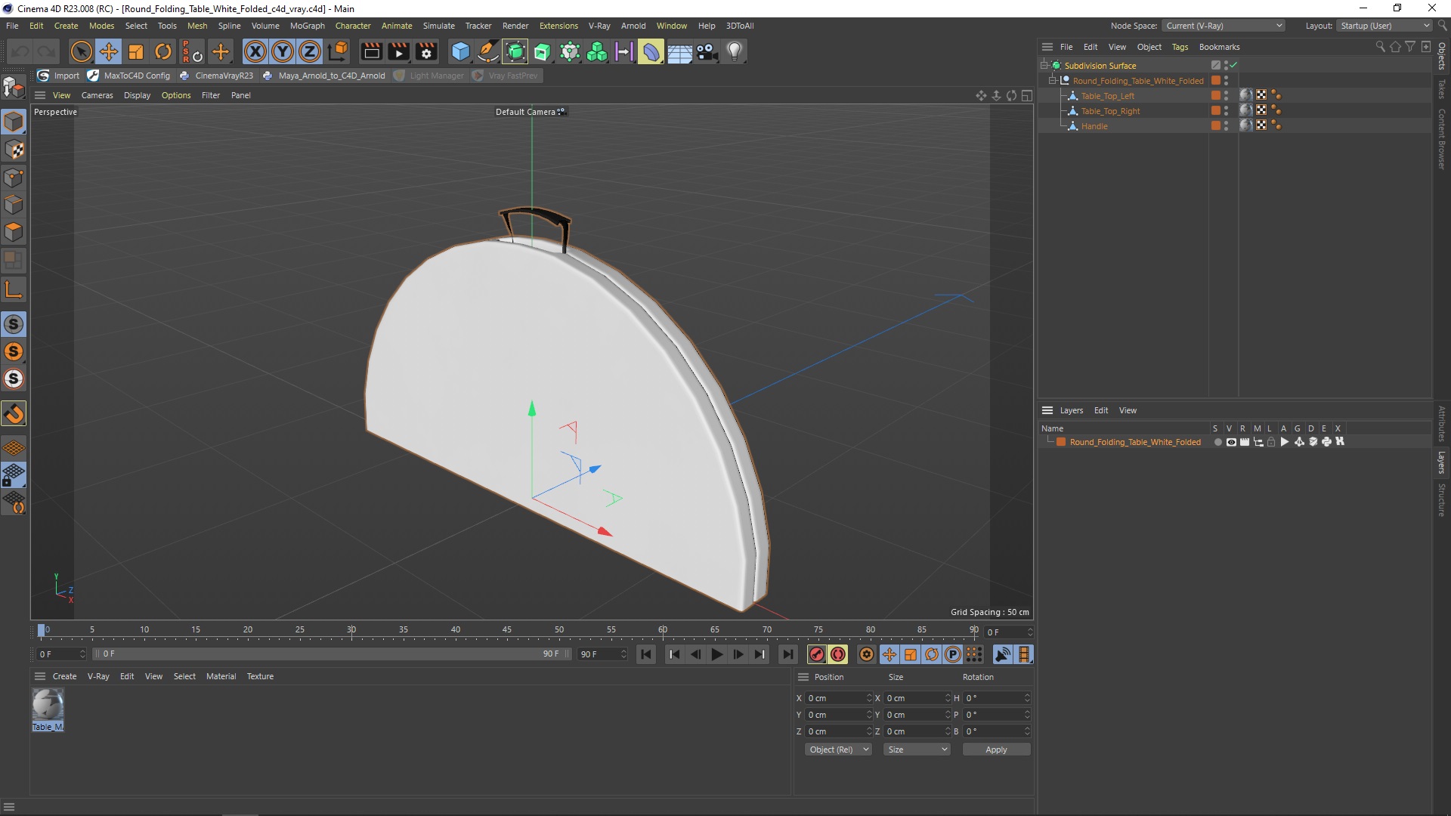Click Table_Top_Left orange layer color swatch
This screenshot has height=816, width=1451.
1215,95
